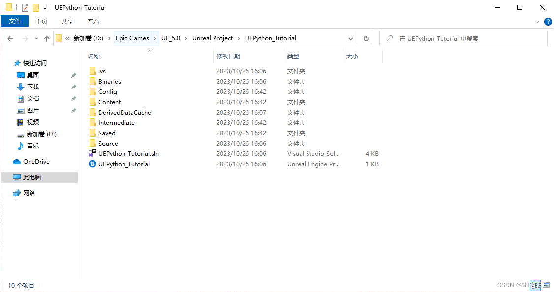Expand the chevron after 新加卷 (D:) breadcrumb

point(109,38)
